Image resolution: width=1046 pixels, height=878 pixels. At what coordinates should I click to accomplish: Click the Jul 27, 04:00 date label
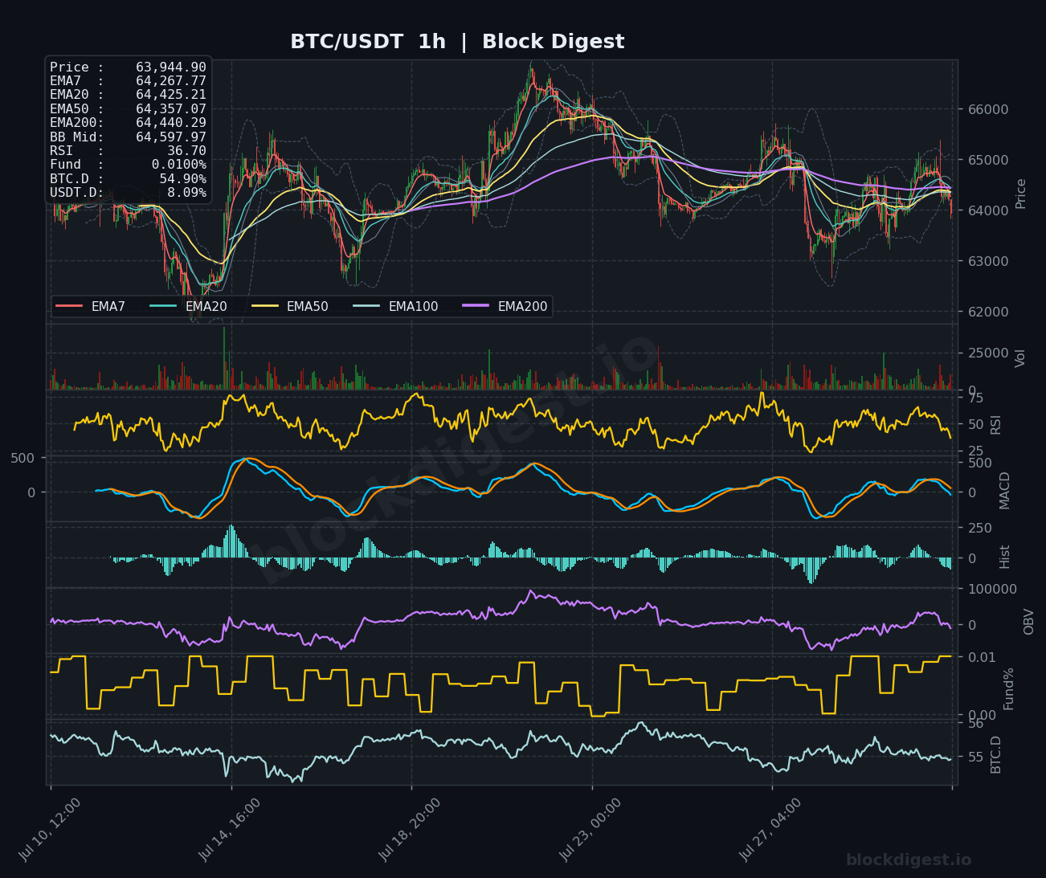pos(770,830)
